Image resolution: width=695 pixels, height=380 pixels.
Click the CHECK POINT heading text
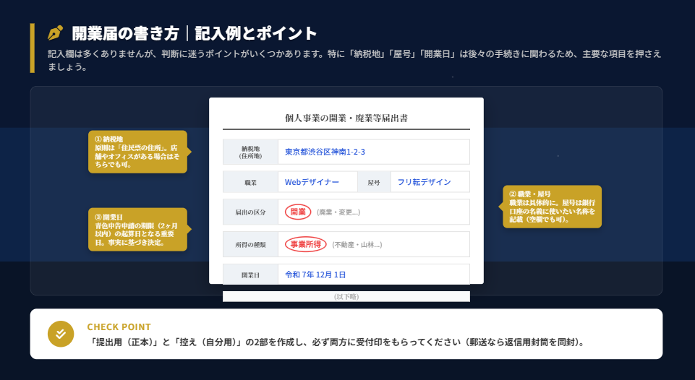click(119, 327)
